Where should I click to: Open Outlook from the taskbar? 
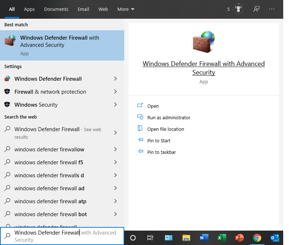pos(275,238)
